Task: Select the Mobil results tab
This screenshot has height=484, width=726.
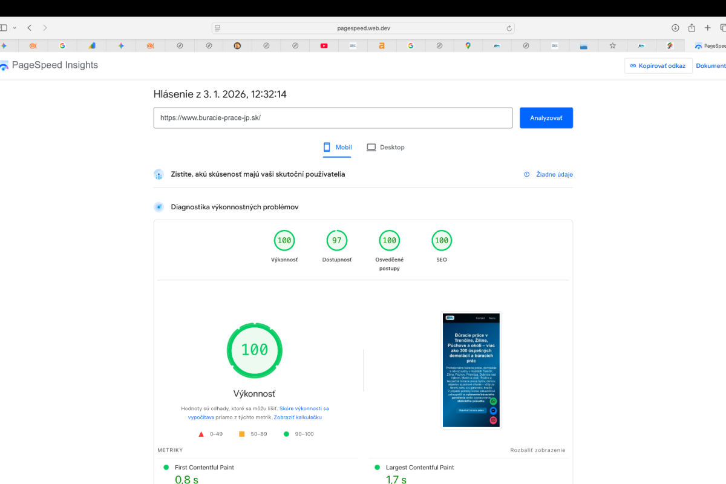Action: pos(338,148)
